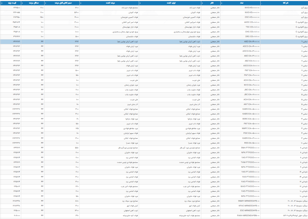The height and width of the screenshot is (219, 308).
Task: Select the symbol cell starting with SNMY-MRNEEEA
Action: [x=241, y=201]
